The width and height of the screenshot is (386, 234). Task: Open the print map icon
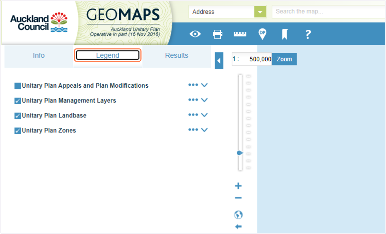pos(218,34)
